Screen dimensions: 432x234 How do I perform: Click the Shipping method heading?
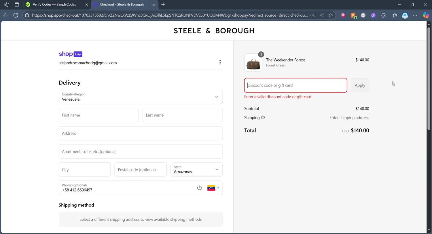(76, 205)
